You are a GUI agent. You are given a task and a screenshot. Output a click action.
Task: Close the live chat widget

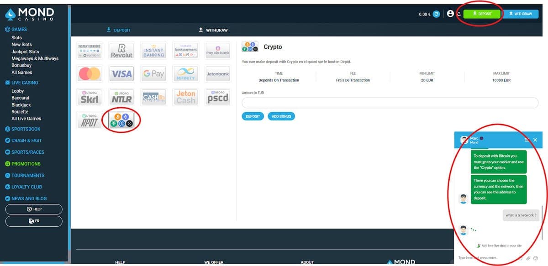tap(535, 140)
